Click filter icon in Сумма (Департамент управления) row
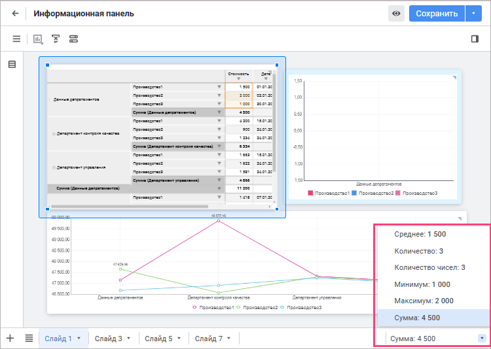Viewport: 491px width, 349px height. [219, 180]
